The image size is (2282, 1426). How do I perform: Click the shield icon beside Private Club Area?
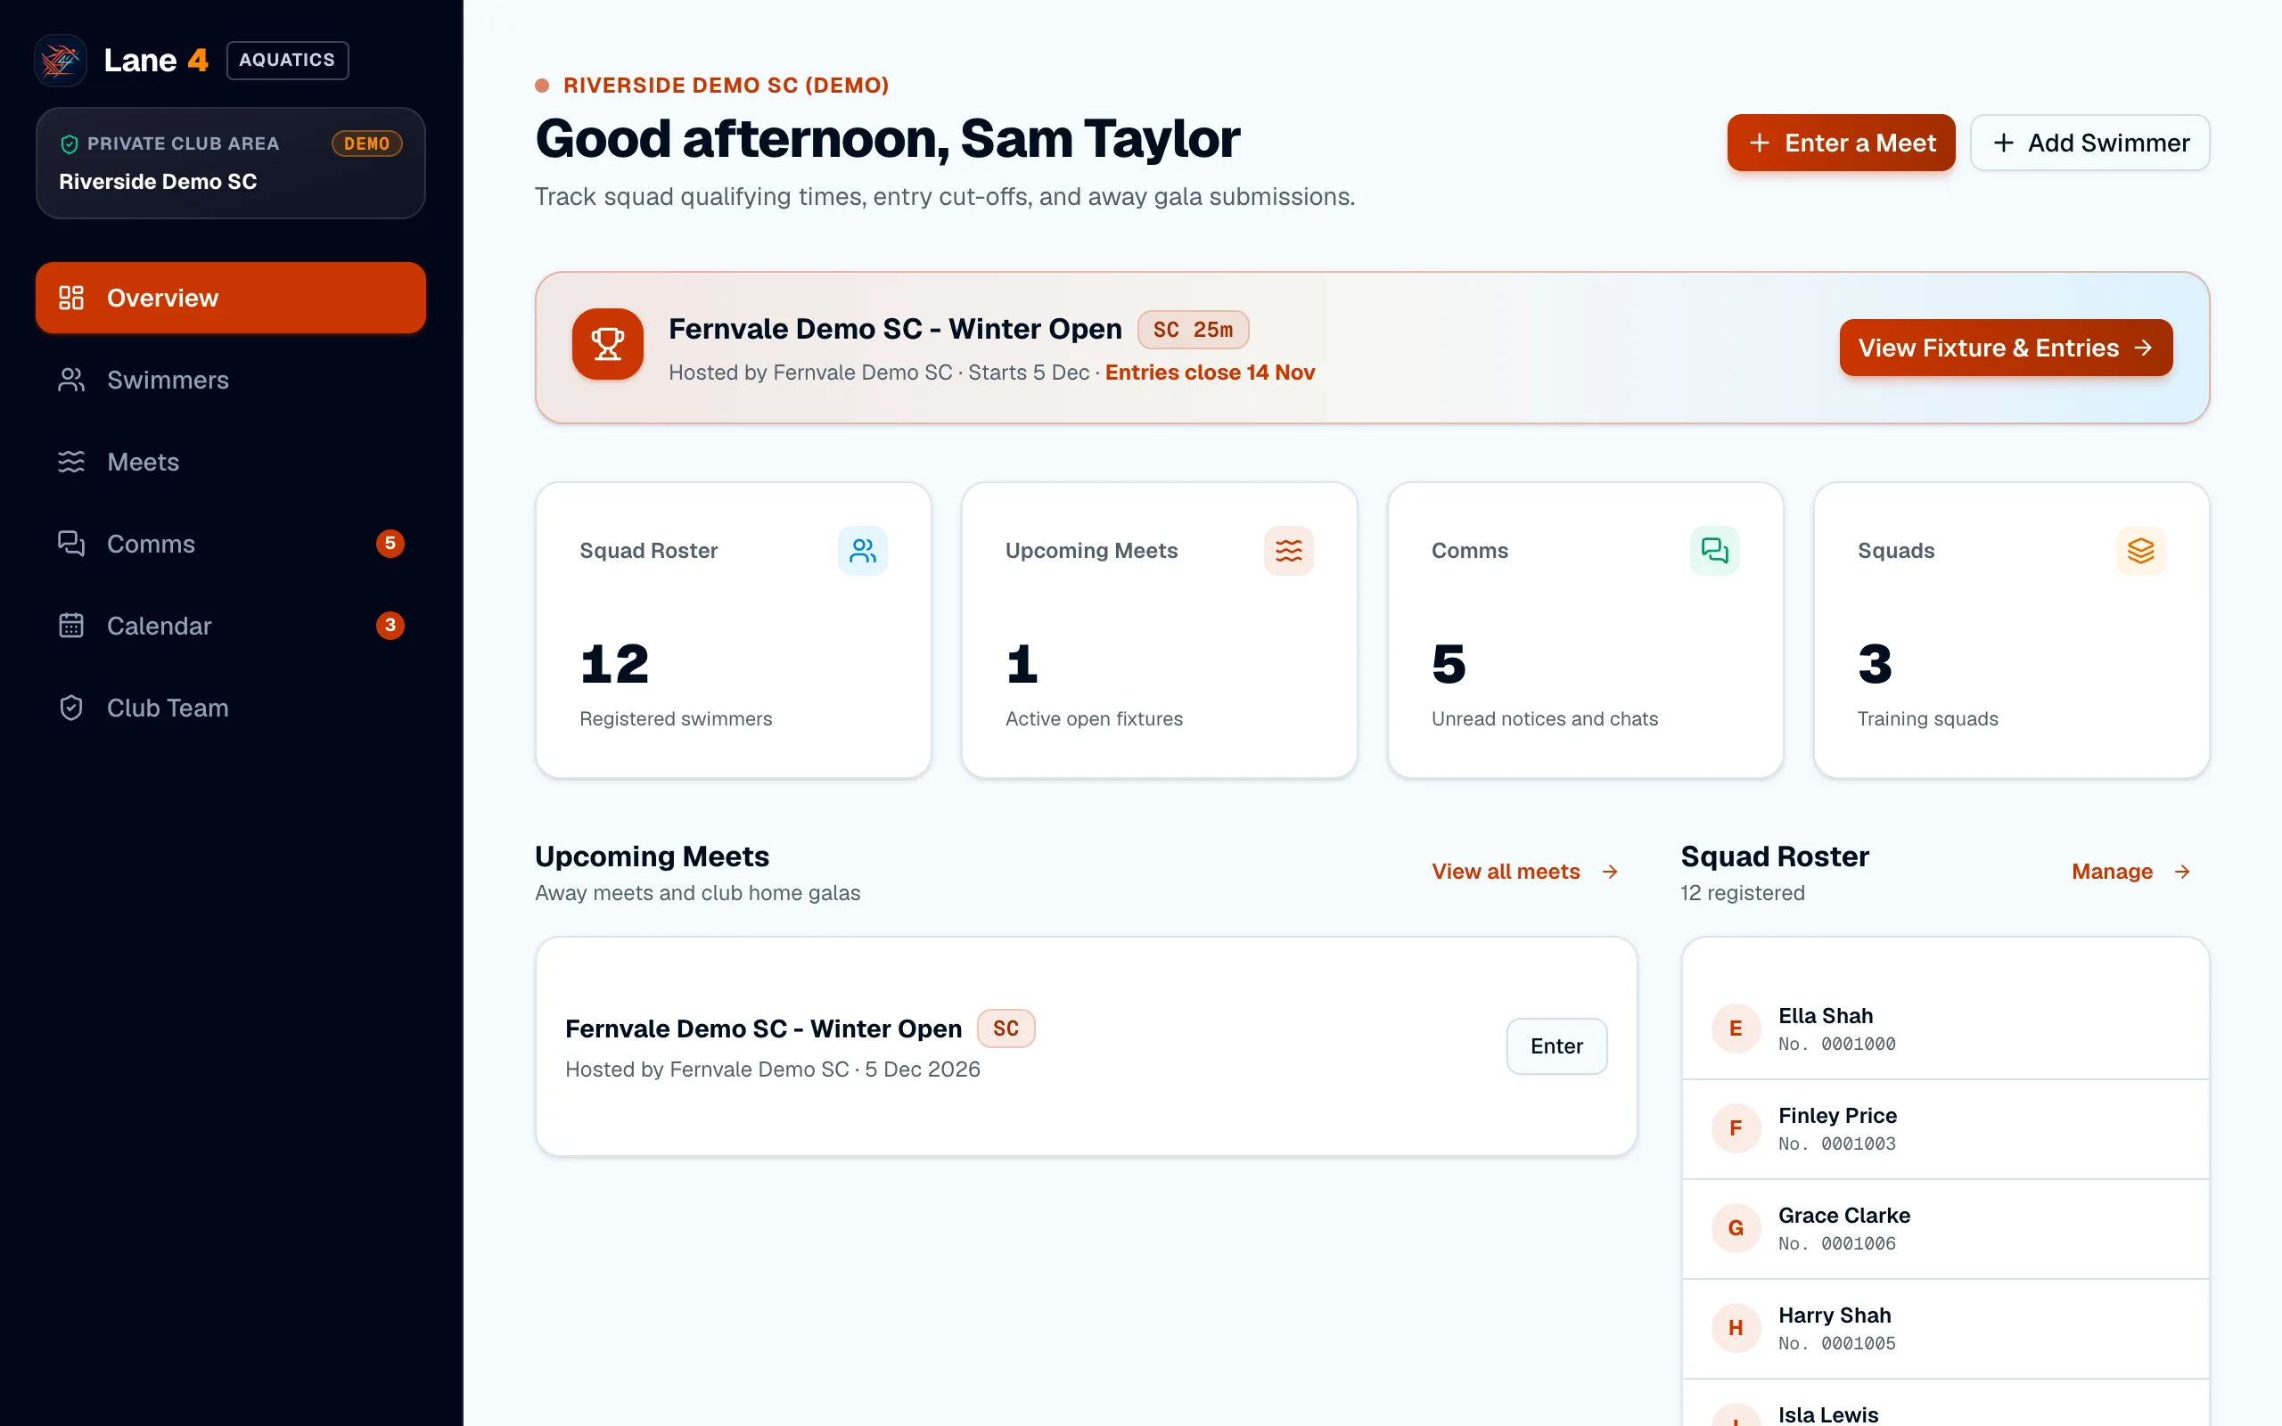(x=69, y=144)
